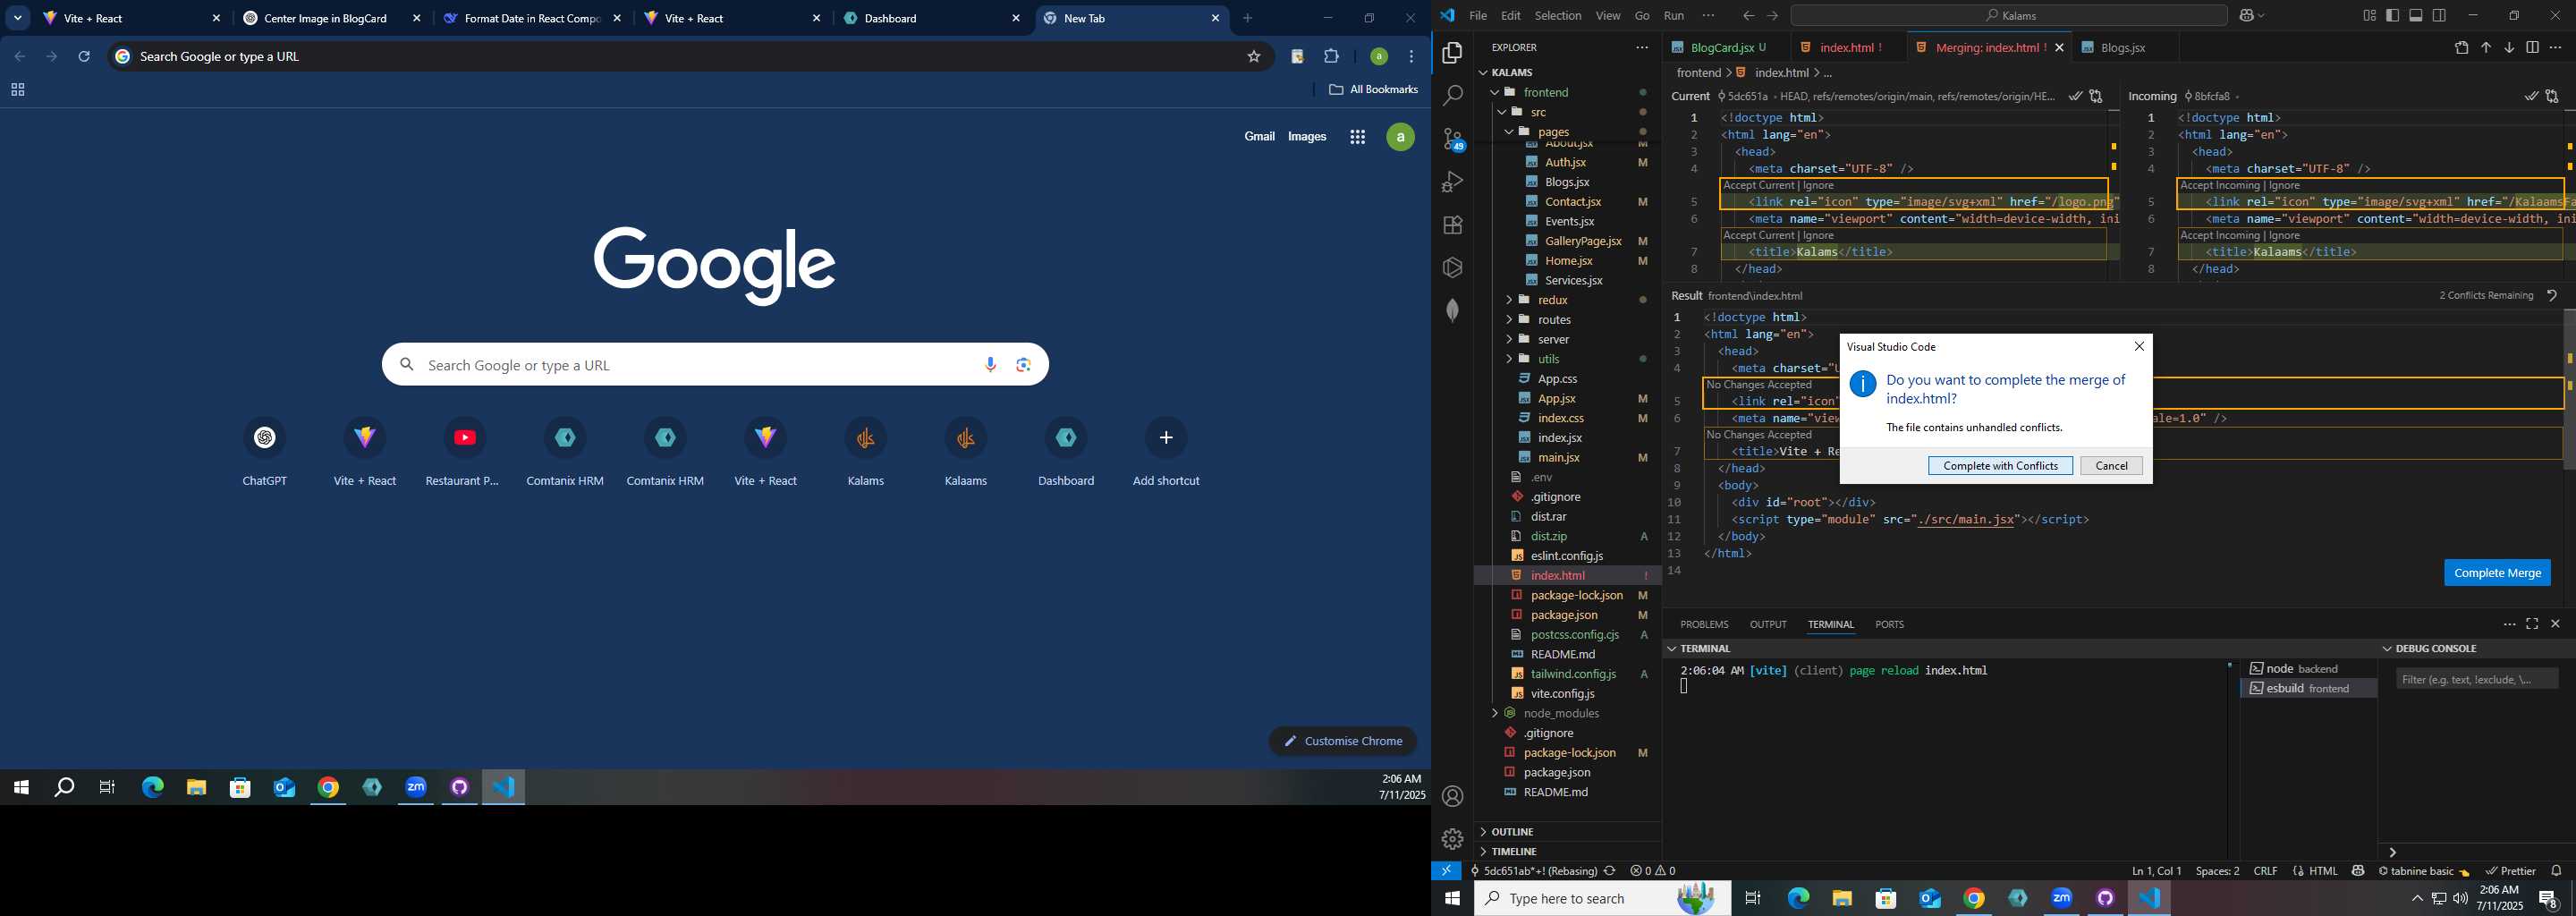Viewport: 2576px width, 916px height.
Task: Open Home.jsx in file explorer
Action: tap(1568, 261)
